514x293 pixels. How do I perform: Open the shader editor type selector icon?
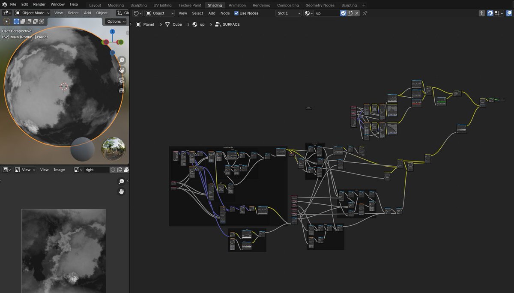tap(135, 13)
